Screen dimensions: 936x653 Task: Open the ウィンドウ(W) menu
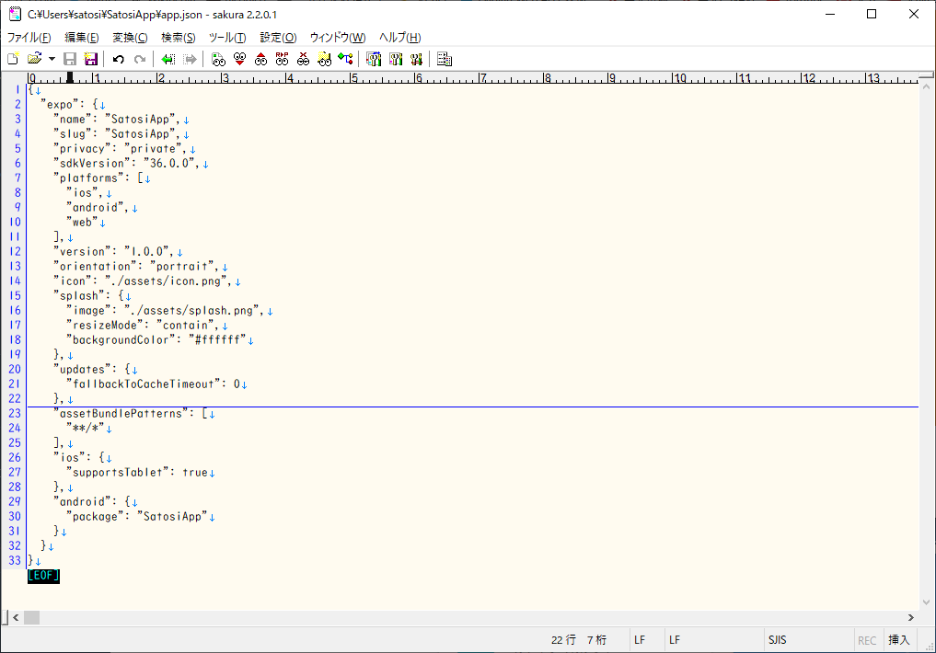pyautogui.click(x=338, y=38)
